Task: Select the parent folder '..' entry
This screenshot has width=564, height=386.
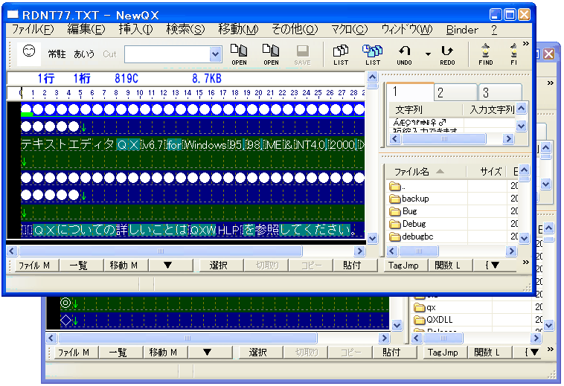Action: (x=397, y=186)
